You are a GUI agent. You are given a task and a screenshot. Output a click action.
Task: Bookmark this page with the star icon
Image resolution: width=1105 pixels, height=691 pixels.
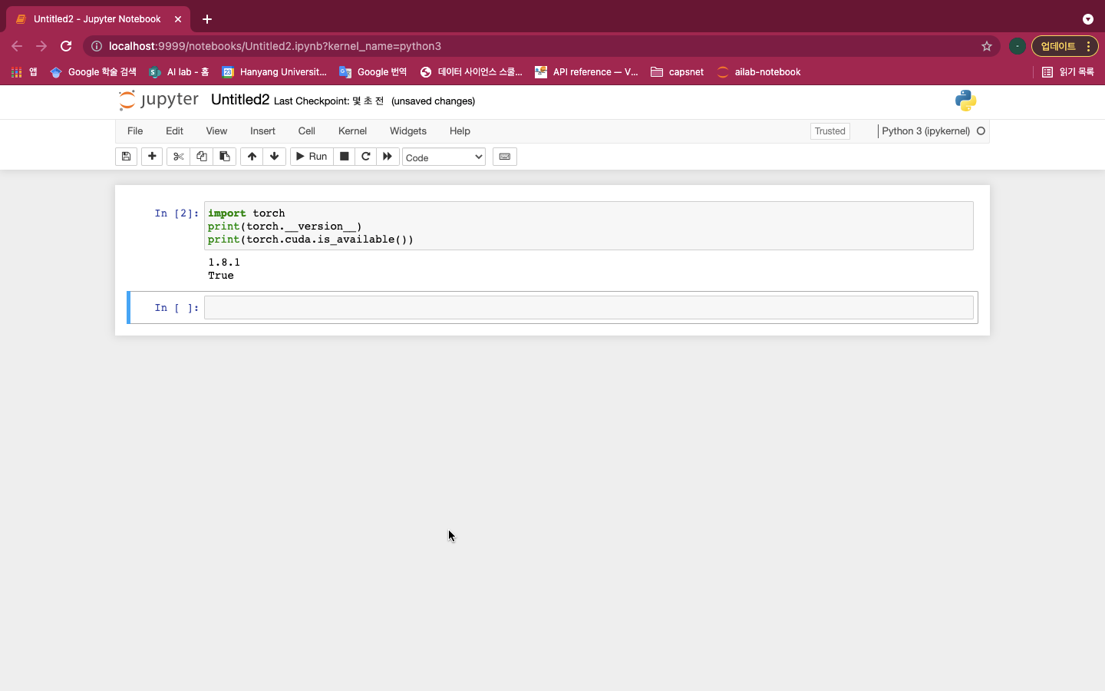pyautogui.click(x=987, y=46)
